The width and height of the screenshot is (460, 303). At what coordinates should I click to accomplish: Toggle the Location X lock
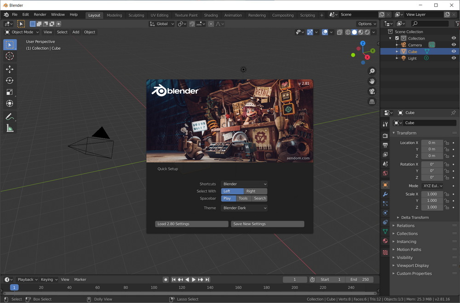pos(447,143)
